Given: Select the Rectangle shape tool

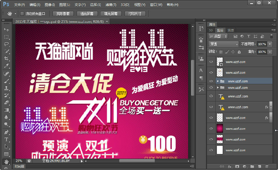Looking at the screenshot, I should [6, 154].
